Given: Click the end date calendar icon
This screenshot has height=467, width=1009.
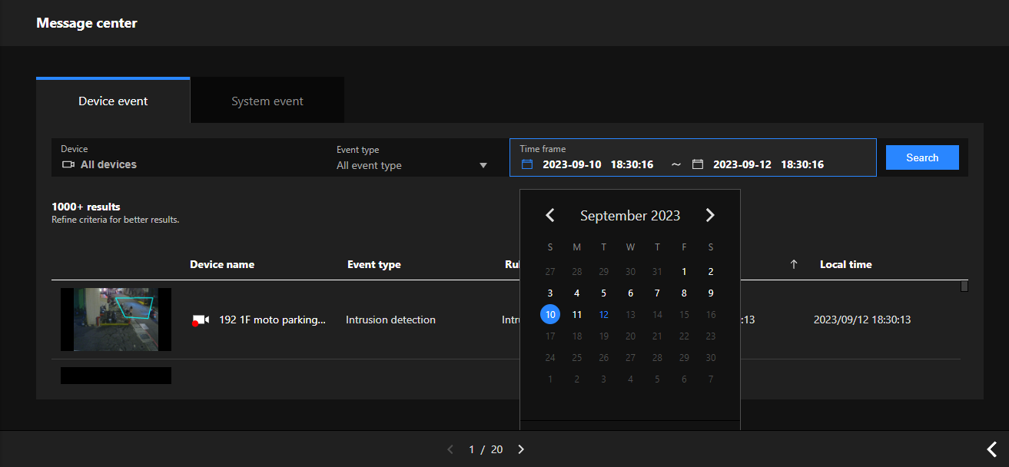Looking at the screenshot, I should click(x=698, y=164).
